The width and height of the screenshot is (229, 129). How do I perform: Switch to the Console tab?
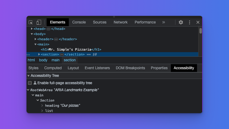tap(79, 22)
